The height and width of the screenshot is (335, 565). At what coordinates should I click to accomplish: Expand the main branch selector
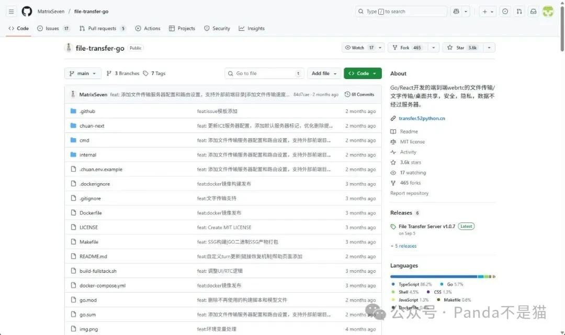(x=82, y=74)
